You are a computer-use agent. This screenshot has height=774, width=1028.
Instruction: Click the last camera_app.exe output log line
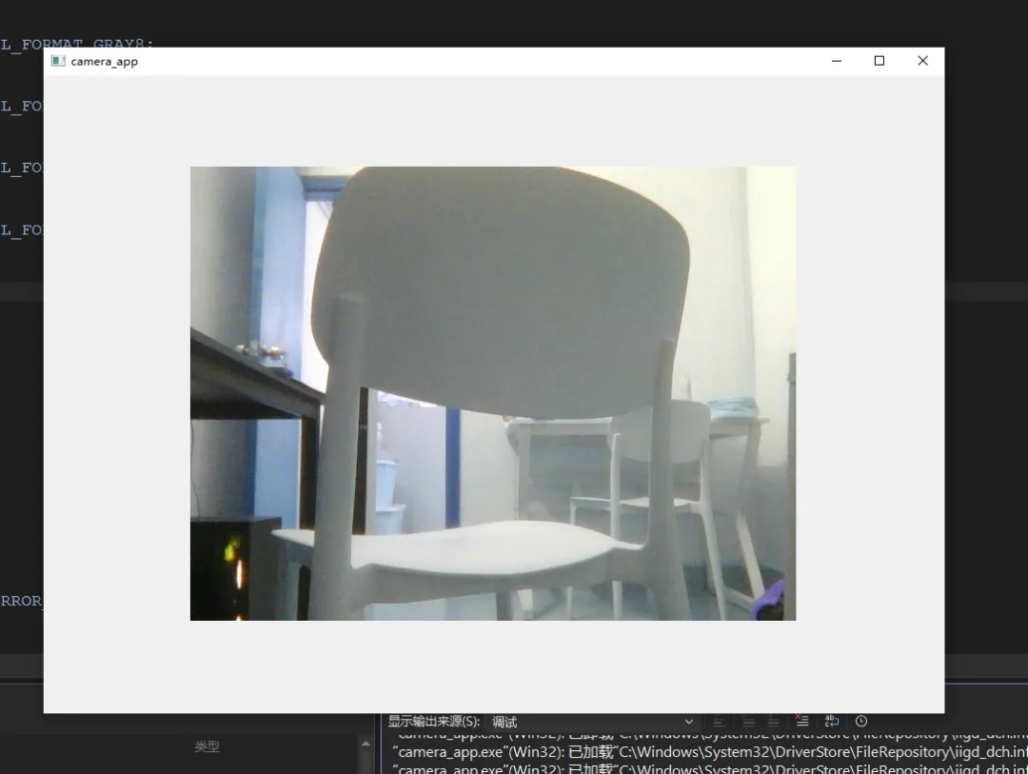pyautogui.click(x=709, y=768)
